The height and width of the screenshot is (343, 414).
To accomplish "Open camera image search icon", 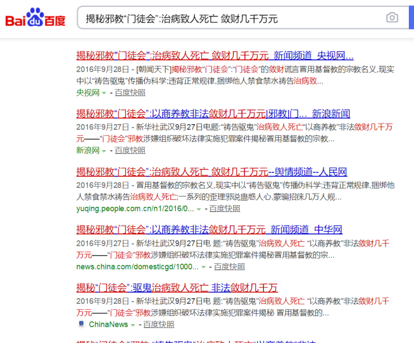I will 392,18.
